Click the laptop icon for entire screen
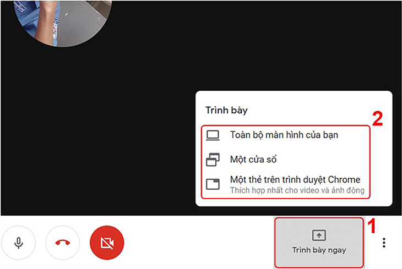The width and height of the screenshot is (402, 269). click(x=213, y=135)
